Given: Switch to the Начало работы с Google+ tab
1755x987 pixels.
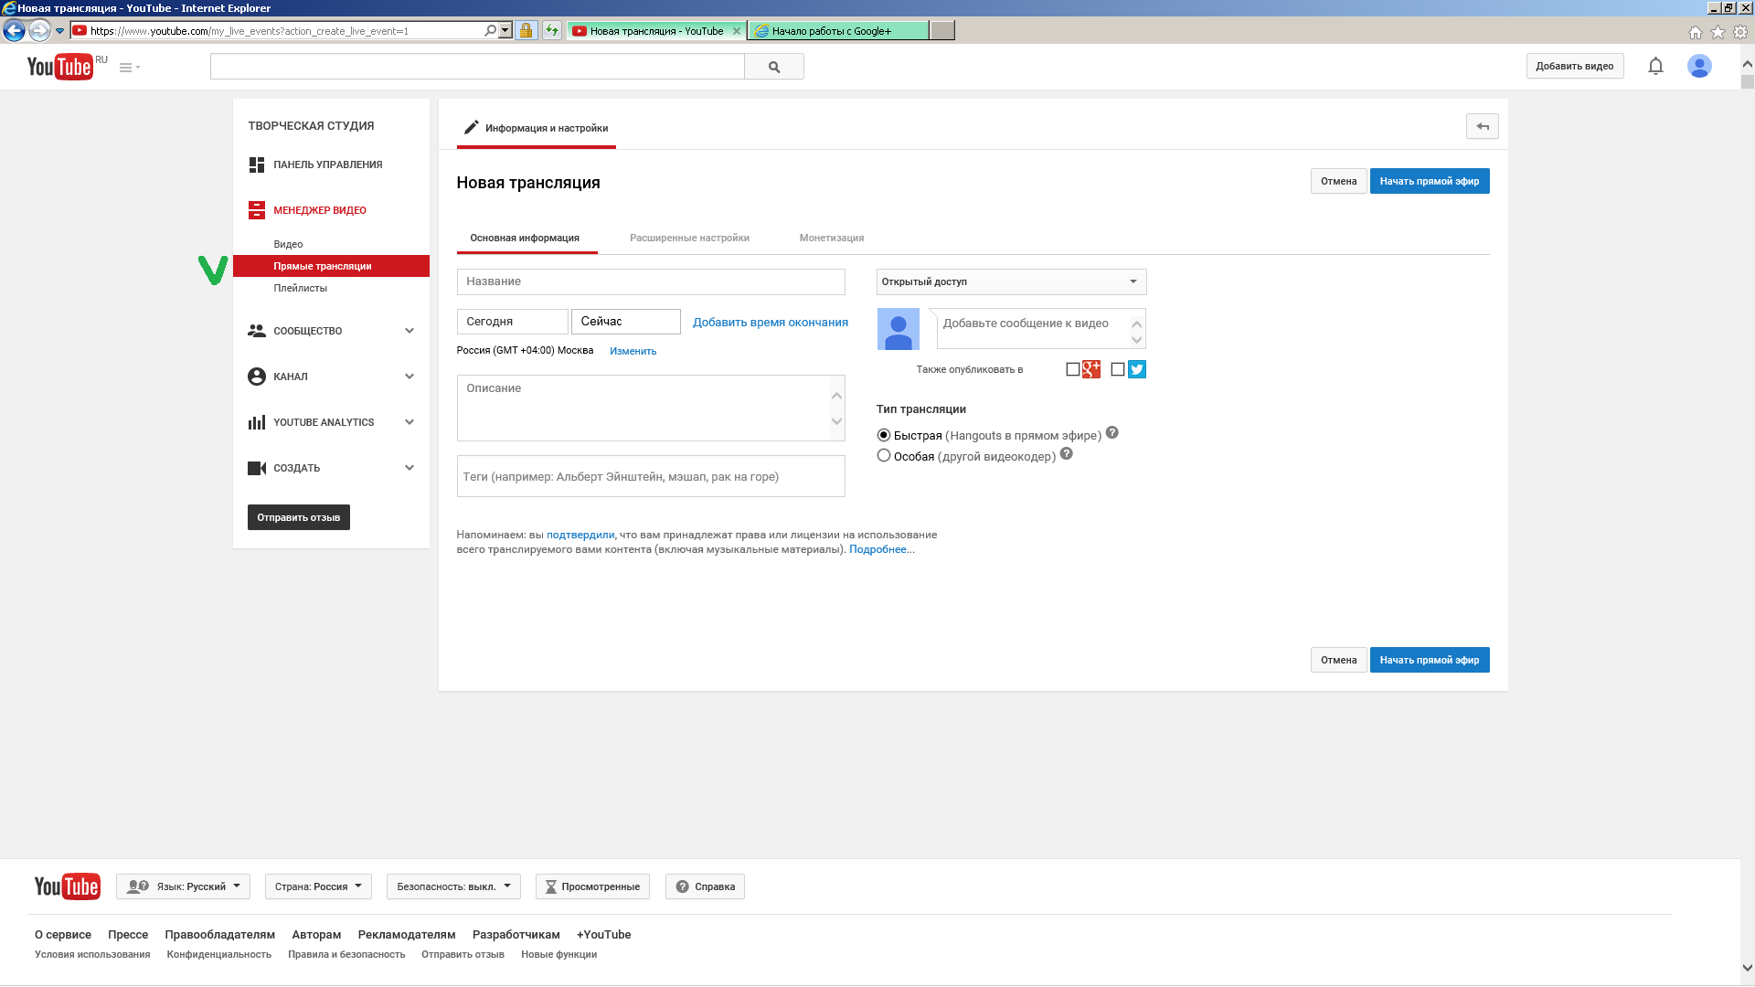Looking at the screenshot, I should [x=838, y=30].
